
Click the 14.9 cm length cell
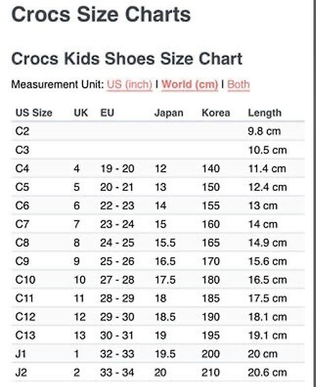(268, 242)
